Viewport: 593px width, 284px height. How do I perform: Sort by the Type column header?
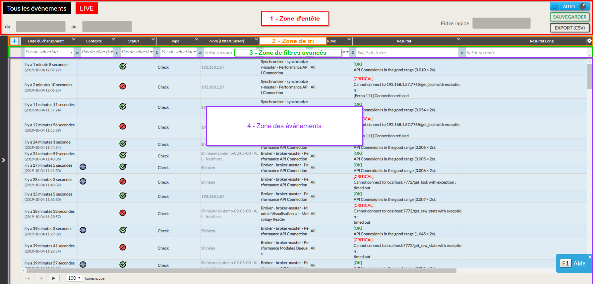175,41
